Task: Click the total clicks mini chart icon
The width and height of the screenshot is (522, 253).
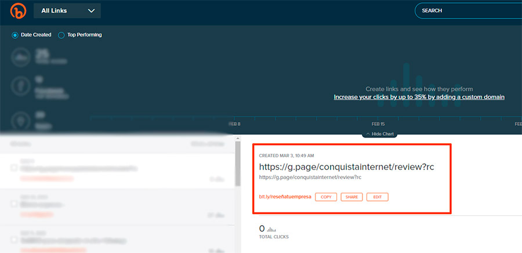Action: pyautogui.click(x=271, y=229)
